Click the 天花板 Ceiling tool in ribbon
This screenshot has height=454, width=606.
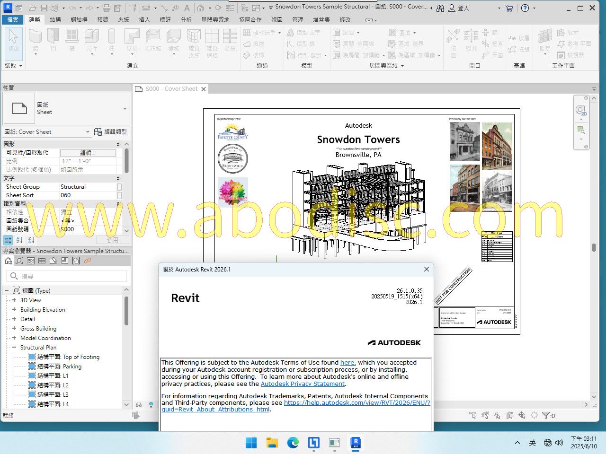click(x=153, y=41)
